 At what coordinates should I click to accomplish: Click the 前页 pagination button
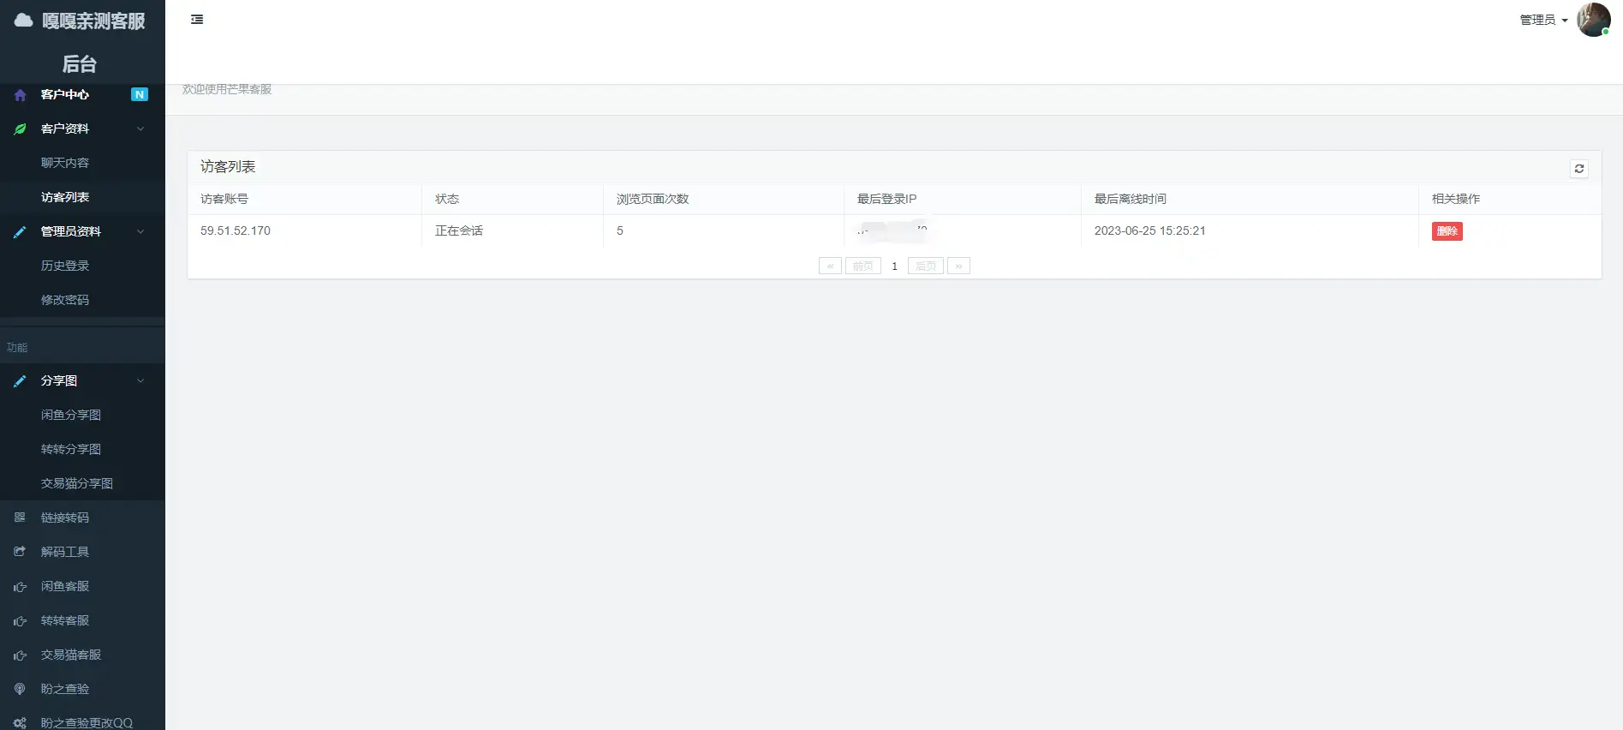(862, 266)
